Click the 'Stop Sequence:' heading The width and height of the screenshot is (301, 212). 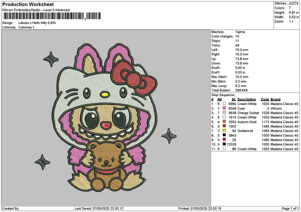223,95
